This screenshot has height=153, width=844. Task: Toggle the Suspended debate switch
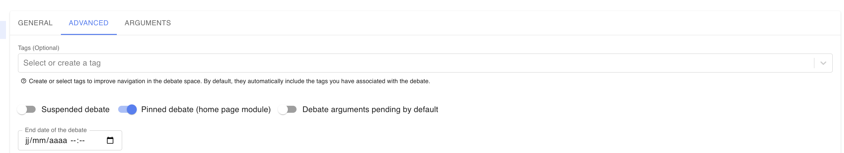[x=27, y=109]
